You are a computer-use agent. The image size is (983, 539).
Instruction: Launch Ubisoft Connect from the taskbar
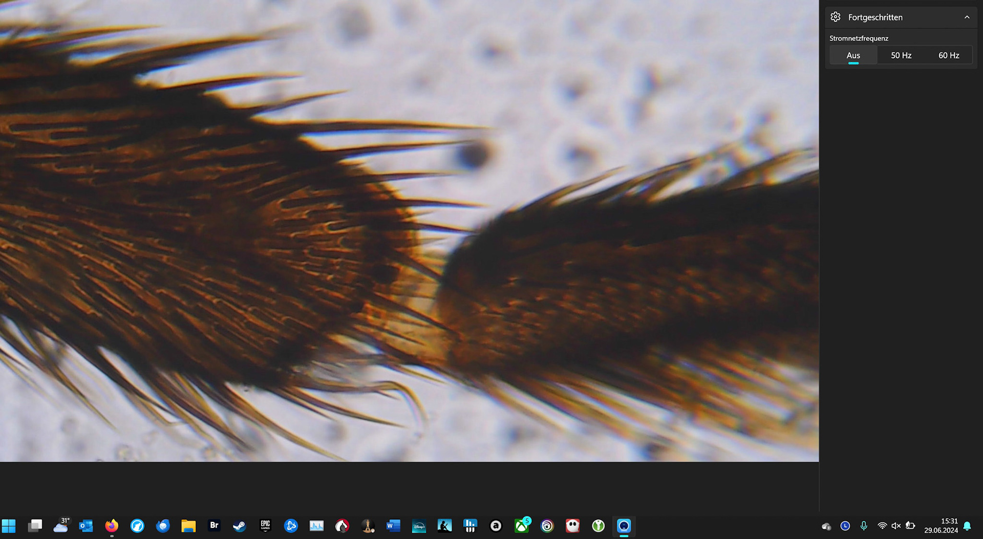[x=547, y=526]
